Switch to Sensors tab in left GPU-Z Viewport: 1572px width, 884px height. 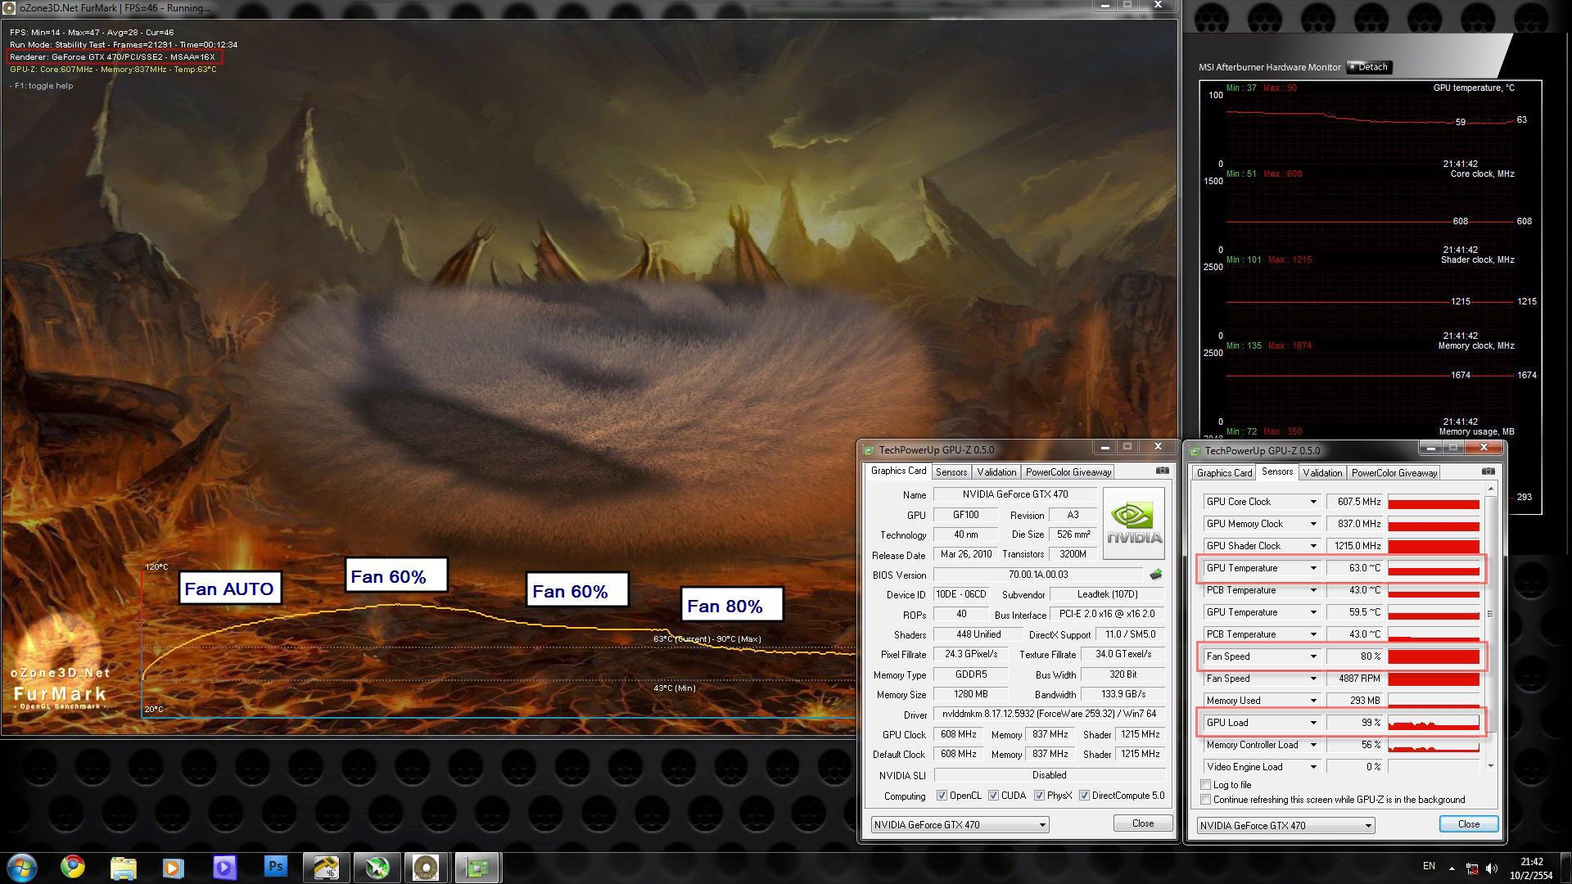pyautogui.click(x=951, y=472)
